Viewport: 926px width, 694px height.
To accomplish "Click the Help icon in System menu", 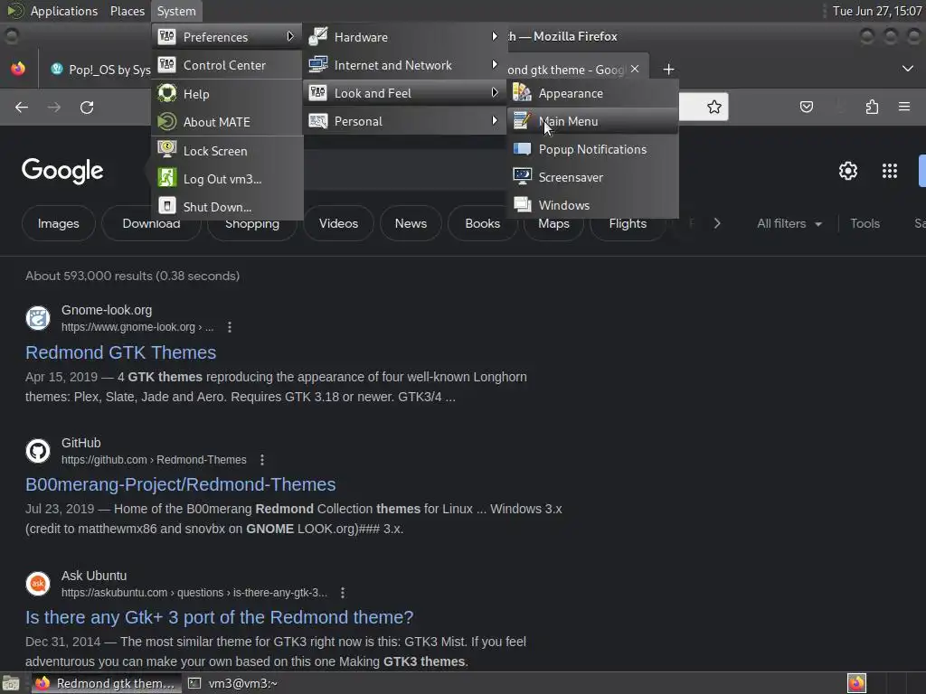I will tap(167, 93).
